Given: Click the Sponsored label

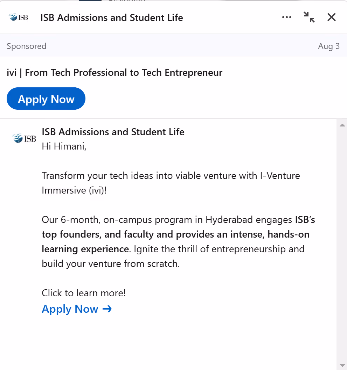Looking at the screenshot, I should click(27, 46).
